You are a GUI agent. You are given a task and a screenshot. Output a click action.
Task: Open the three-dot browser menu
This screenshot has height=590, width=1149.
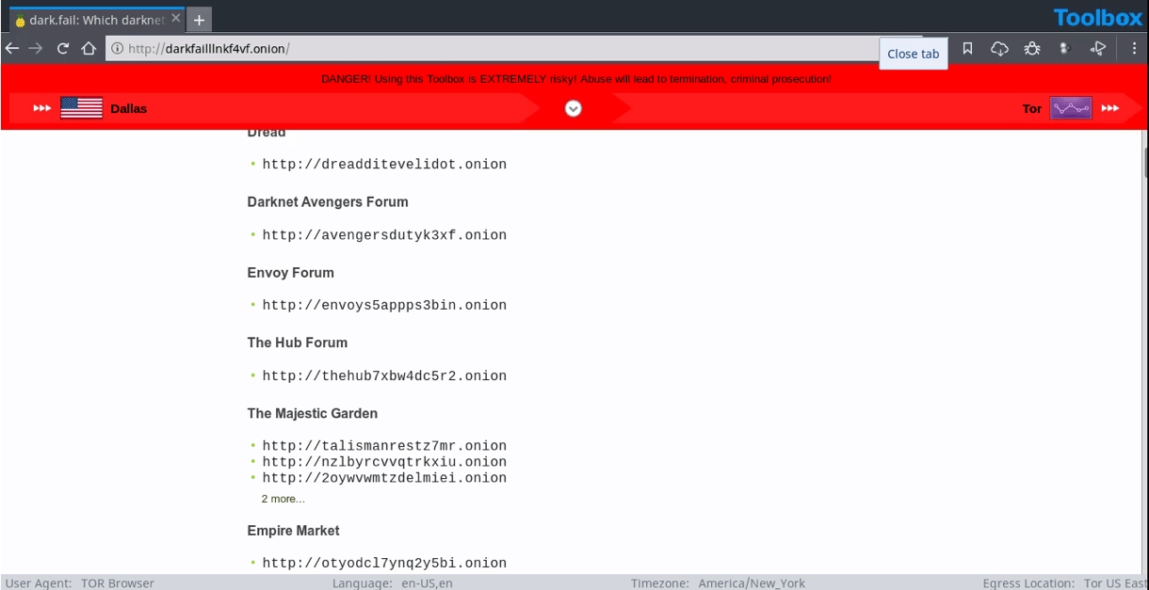(1134, 48)
